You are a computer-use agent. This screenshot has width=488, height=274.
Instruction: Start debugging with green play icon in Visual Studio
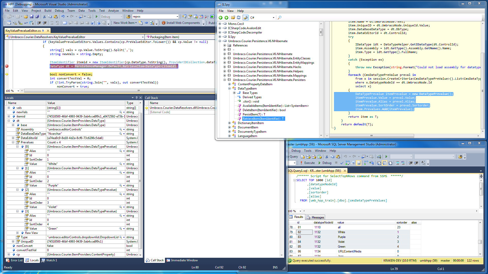pos(97,17)
